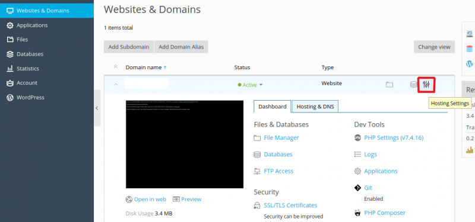This screenshot has height=222, width=475.
Task: Open SSL/TLS Certificates link
Action: [290, 205]
